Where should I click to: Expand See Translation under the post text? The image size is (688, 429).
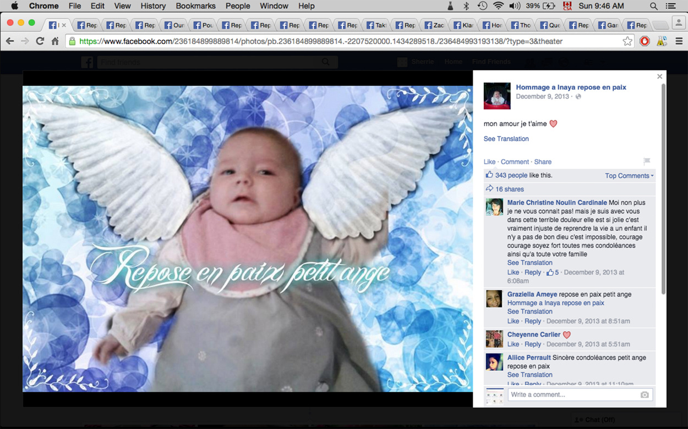pos(506,139)
